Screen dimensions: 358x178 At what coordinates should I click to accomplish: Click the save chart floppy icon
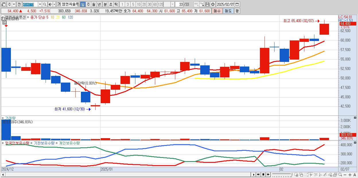point(207,4)
